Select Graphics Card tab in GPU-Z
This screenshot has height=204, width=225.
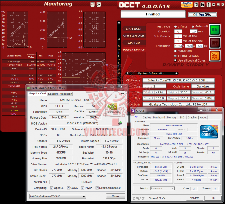point(37,93)
